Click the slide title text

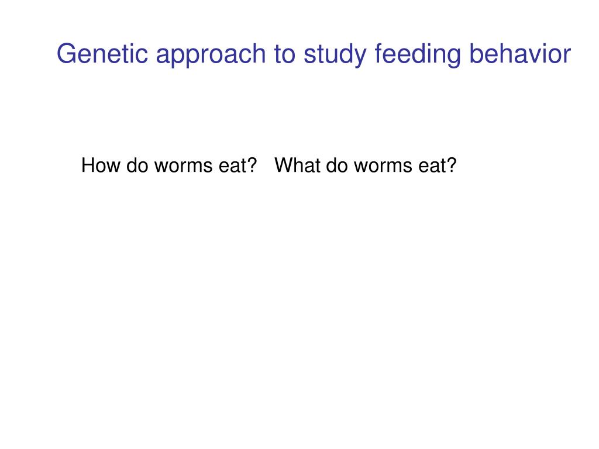[314, 54]
